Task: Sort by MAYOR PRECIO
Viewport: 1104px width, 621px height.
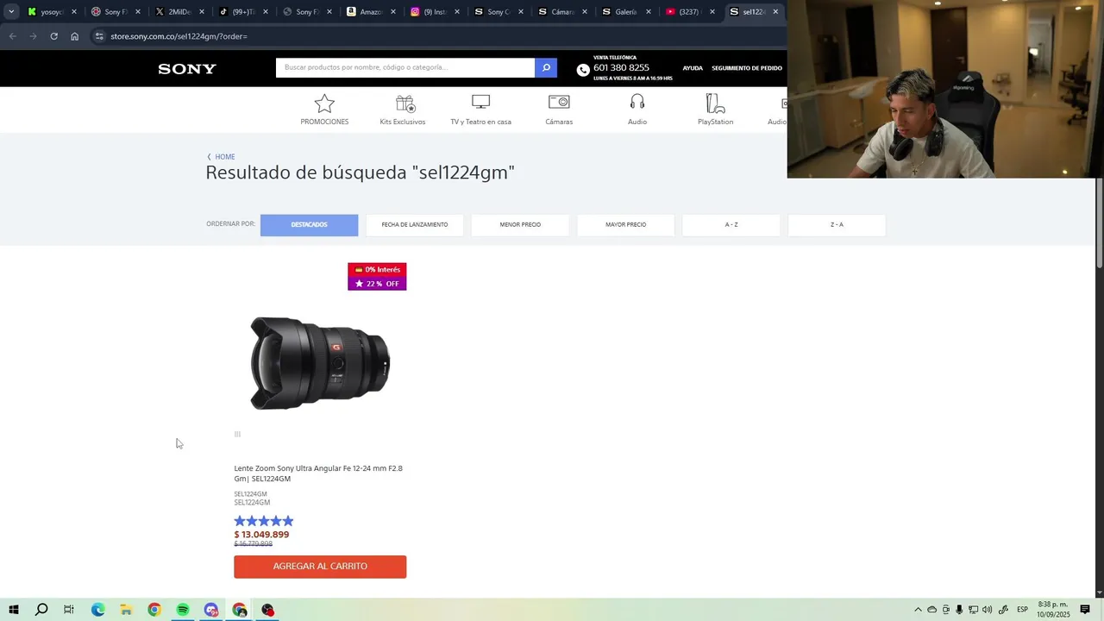Action: point(625,225)
